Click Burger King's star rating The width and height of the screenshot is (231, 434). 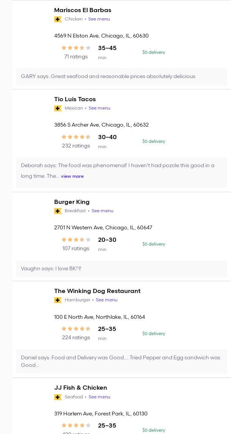click(x=76, y=240)
